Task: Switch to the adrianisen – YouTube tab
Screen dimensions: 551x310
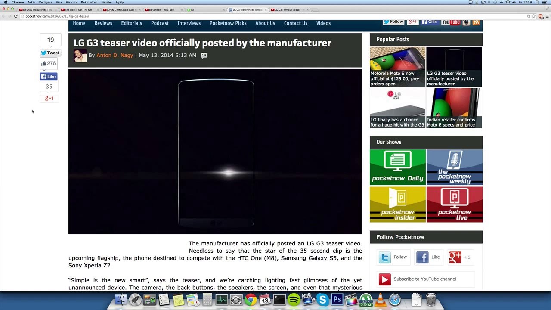Action: pos(163,10)
